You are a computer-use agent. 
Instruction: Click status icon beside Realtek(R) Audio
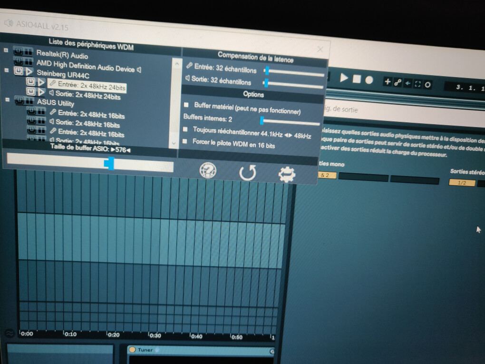click(x=28, y=52)
